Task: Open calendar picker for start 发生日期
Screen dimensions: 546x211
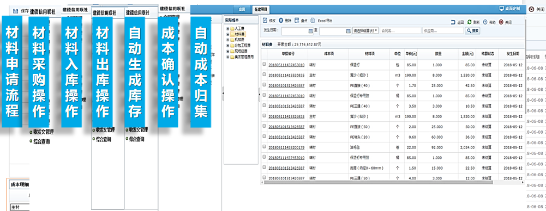Action: click(x=310, y=31)
